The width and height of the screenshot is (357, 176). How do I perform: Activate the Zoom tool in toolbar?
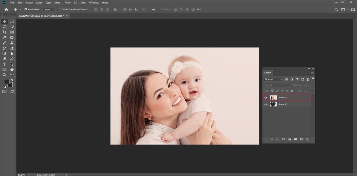click(4, 75)
